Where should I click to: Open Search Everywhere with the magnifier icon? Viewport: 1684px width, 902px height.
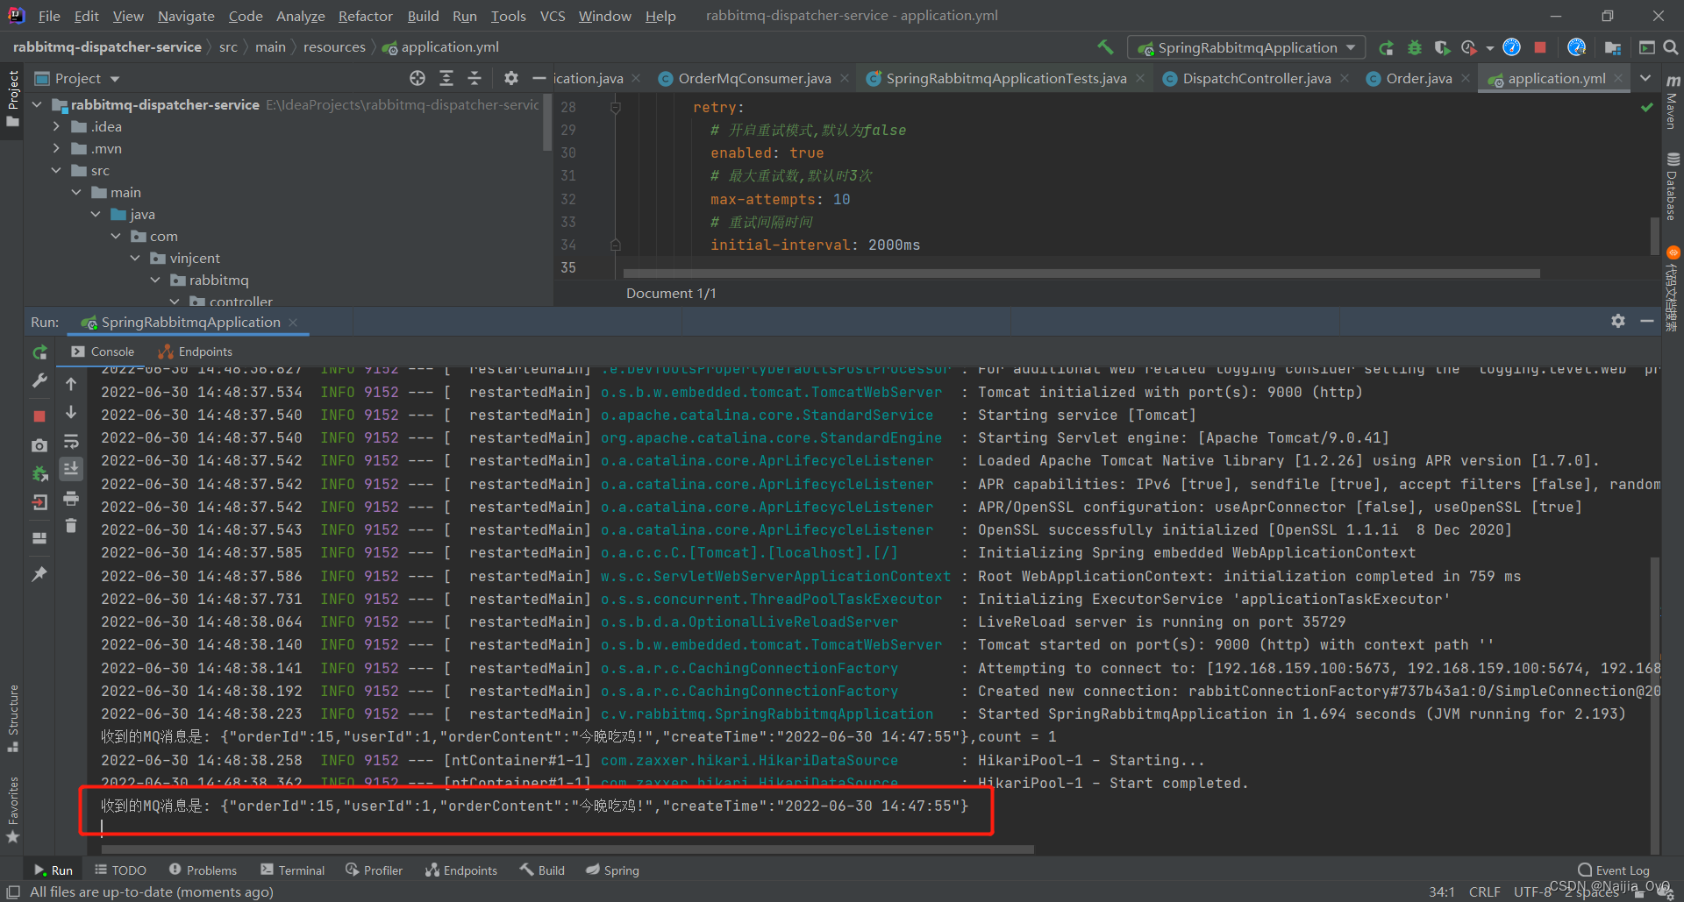pyautogui.click(x=1671, y=47)
